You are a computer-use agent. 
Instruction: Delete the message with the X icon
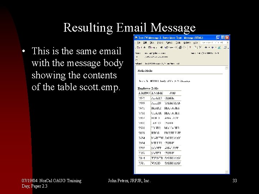(200, 47)
